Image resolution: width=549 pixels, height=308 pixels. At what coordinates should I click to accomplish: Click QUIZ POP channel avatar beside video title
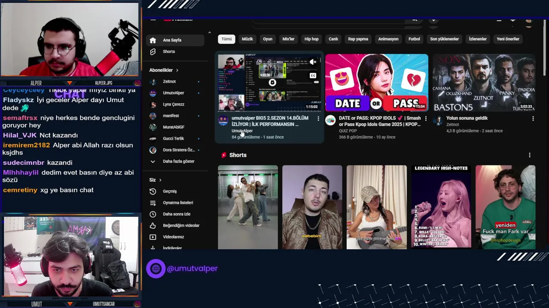coord(330,121)
